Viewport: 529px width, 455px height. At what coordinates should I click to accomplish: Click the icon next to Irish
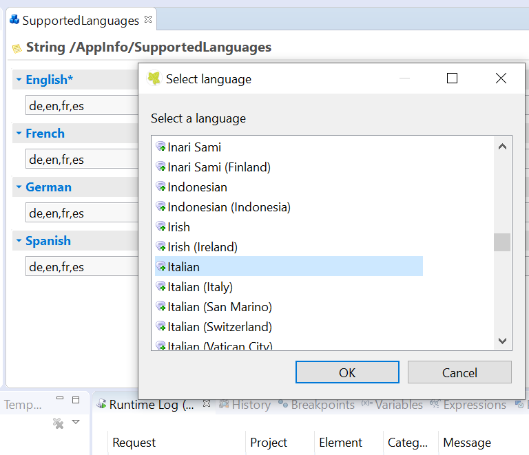(x=160, y=226)
